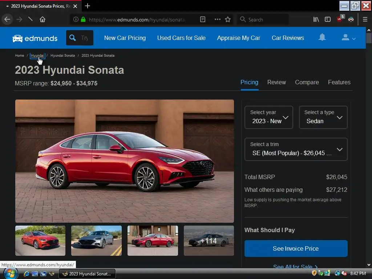Show sidebars icon
This screenshot has width=372, height=279.
(328, 19)
